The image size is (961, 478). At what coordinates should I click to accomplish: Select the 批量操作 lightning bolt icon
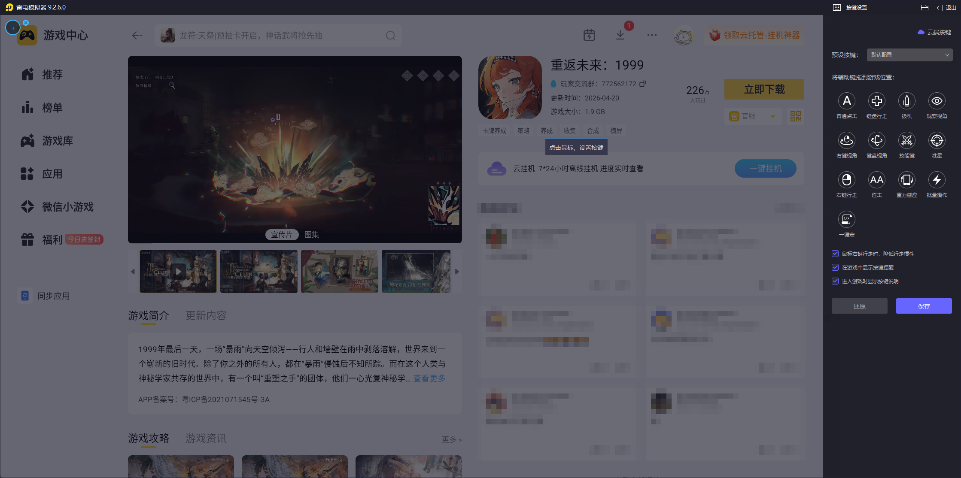coord(937,180)
